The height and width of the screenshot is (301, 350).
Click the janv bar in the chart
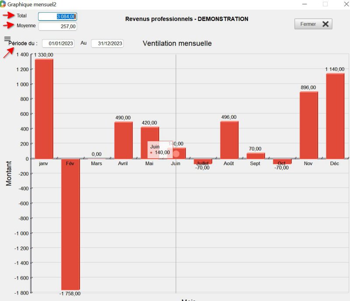[x=44, y=108]
